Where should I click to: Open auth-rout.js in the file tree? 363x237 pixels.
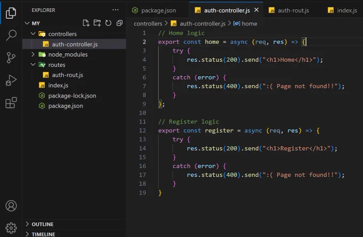pos(74,75)
